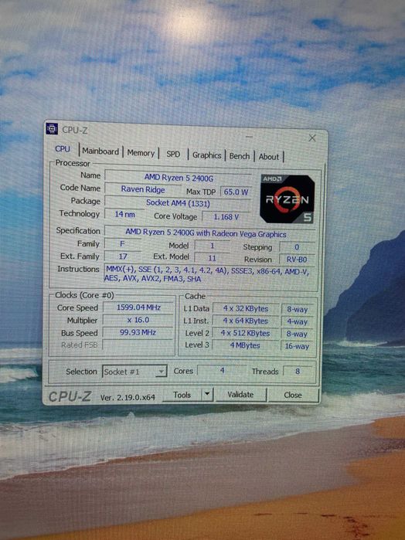The width and height of the screenshot is (405, 540).
Task: Click the CPU-Z logo text at bottom left
Action: (70, 396)
